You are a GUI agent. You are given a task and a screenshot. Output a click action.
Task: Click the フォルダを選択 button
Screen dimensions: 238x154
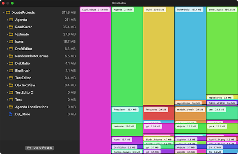point(40,148)
